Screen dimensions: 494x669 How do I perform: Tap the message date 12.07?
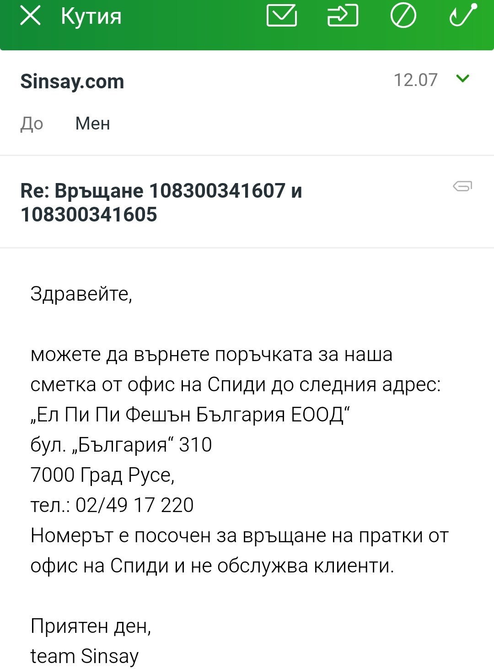tap(415, 80)
